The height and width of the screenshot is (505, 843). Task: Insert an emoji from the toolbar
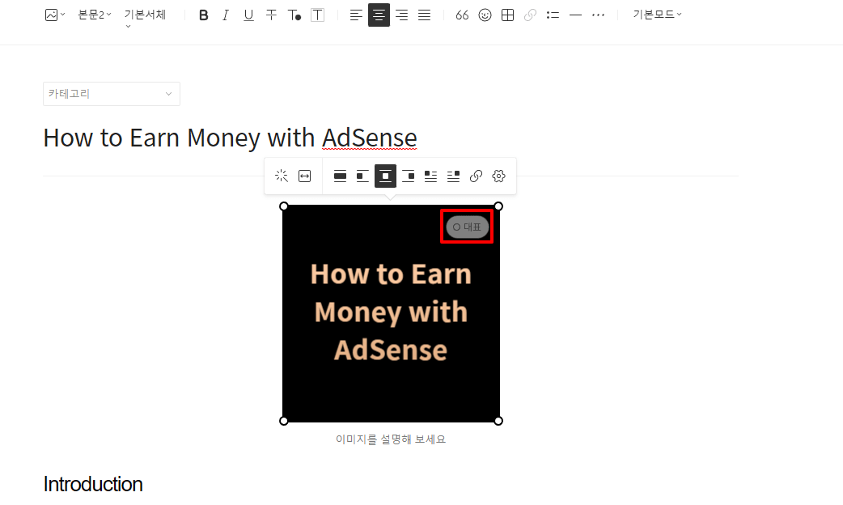tap(485, 15)
